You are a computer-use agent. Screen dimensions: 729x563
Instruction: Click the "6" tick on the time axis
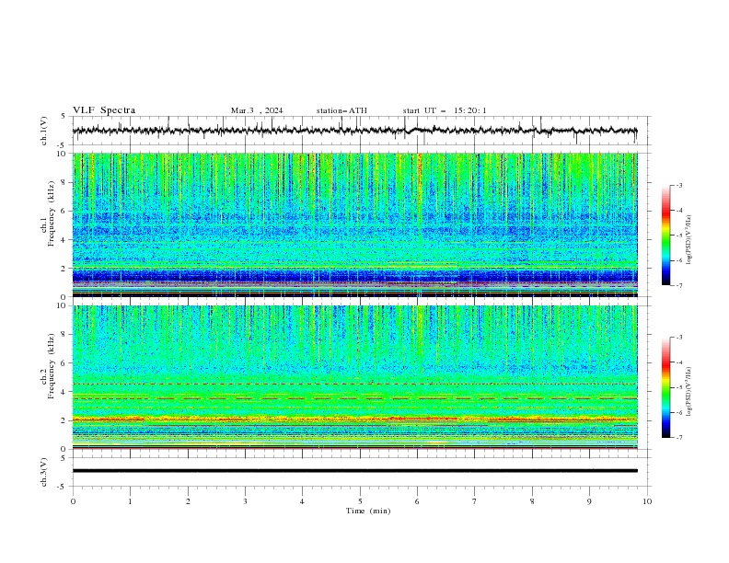click(417, 501)
